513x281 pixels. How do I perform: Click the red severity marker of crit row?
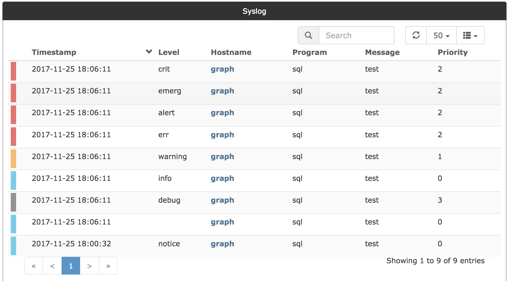click(x=13, y=71)
